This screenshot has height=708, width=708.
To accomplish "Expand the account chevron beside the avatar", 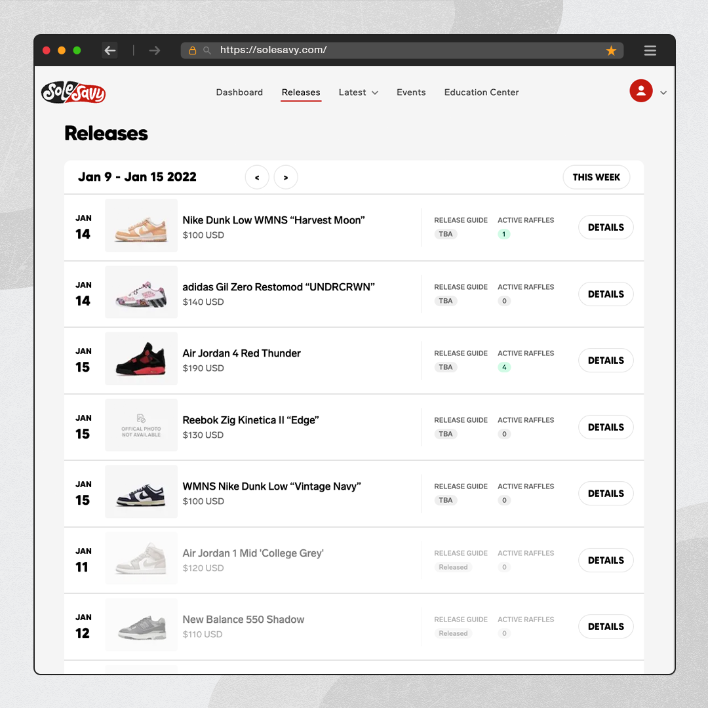I will (663, 92).
